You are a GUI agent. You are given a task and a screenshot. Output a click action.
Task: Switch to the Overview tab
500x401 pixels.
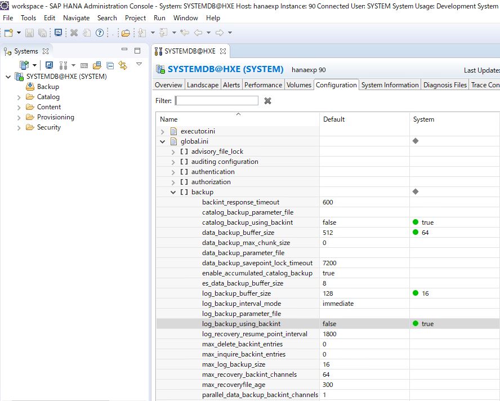pyautogui.click(x=168, y=85)
